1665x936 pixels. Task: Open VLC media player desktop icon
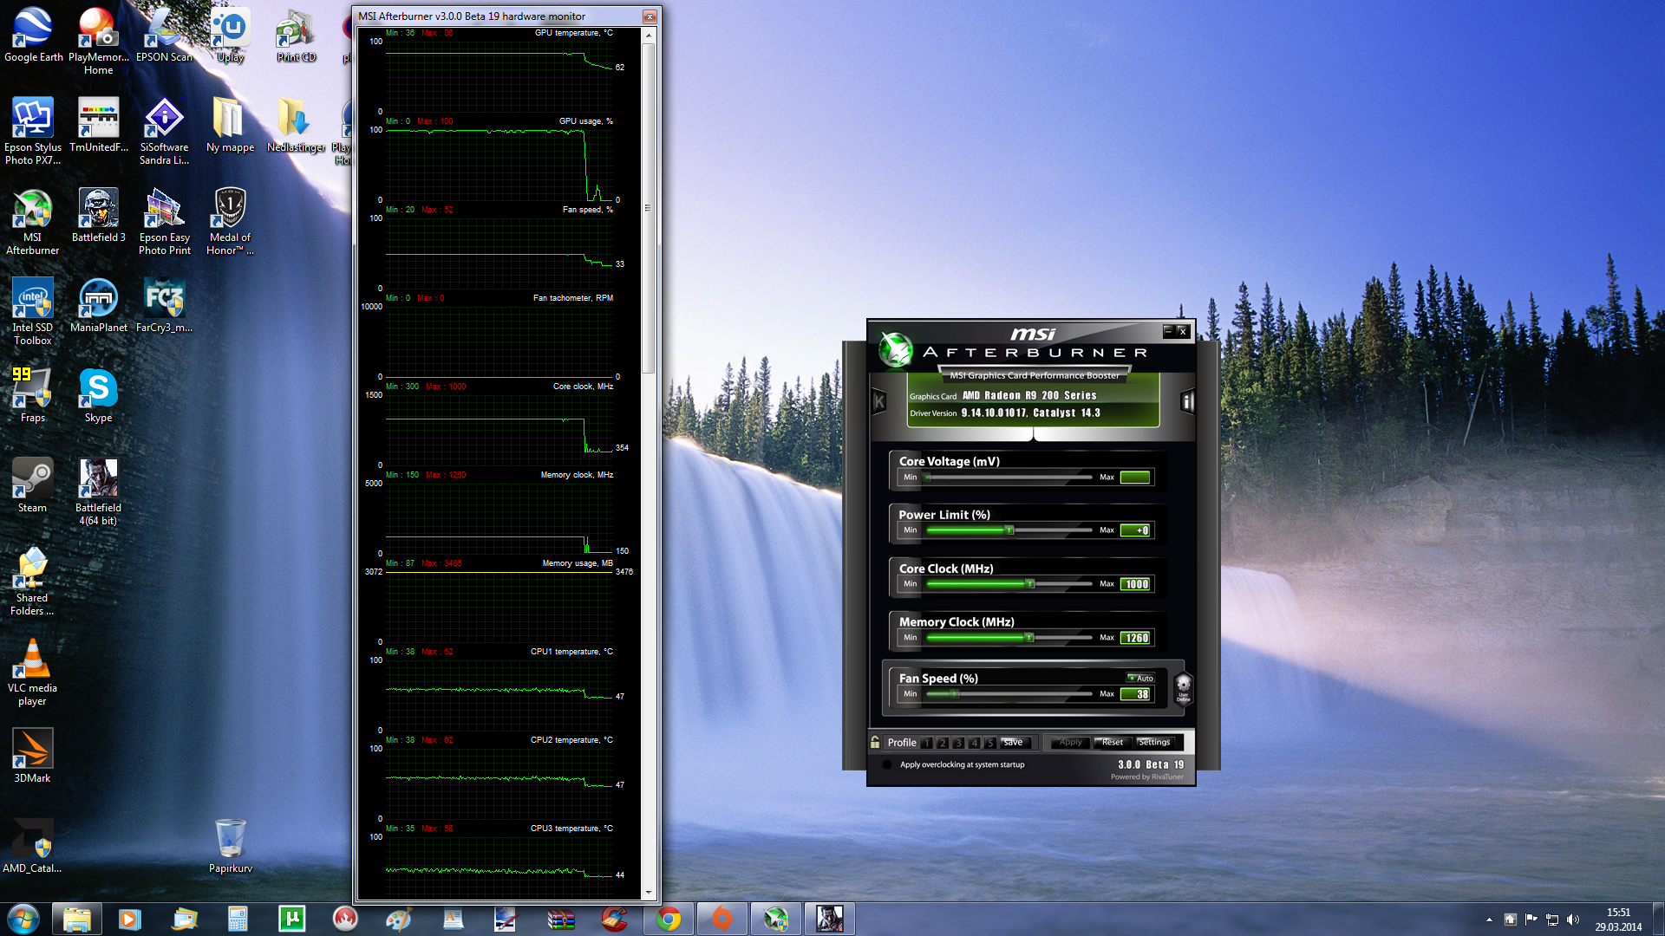(x=33, y=673)
